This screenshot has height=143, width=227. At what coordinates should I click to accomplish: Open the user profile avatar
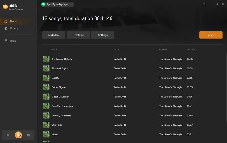click(18, 135)
